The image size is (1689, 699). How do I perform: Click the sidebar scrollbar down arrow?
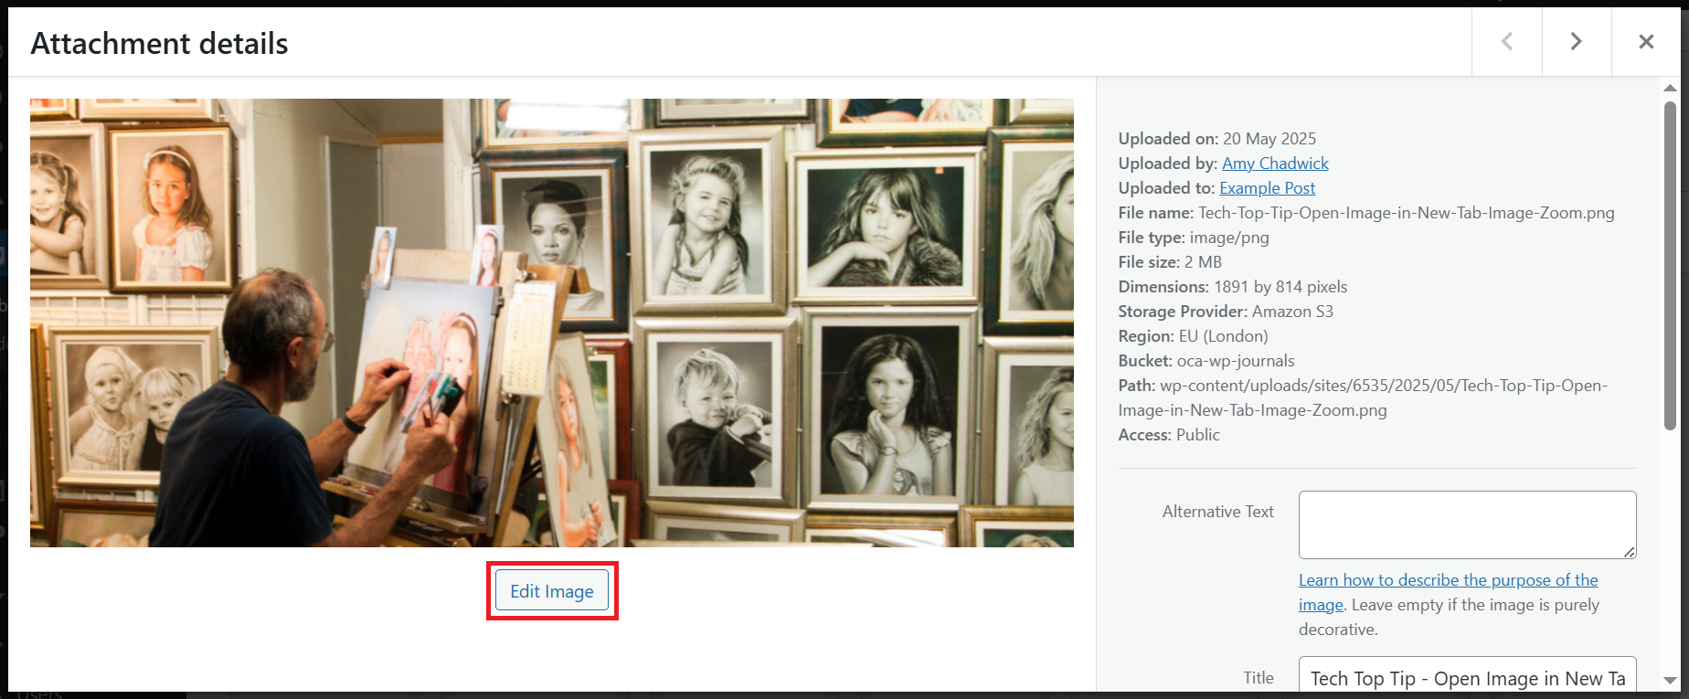1670,681
